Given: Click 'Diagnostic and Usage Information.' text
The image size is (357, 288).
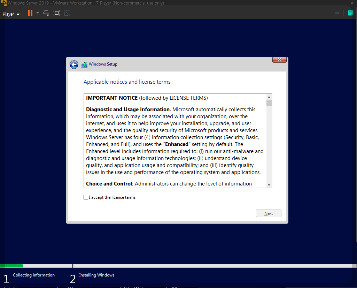Looking at the screenshot, I should coord(129,109).
